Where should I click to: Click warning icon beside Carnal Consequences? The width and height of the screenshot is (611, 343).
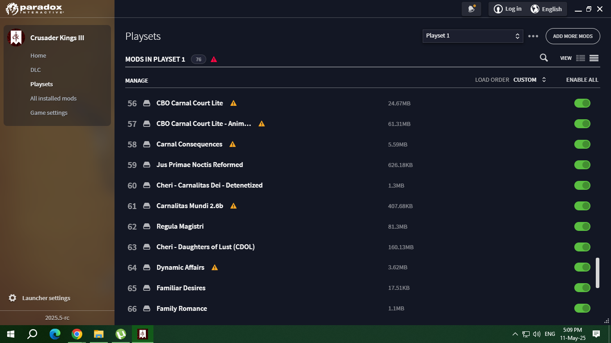233,144
